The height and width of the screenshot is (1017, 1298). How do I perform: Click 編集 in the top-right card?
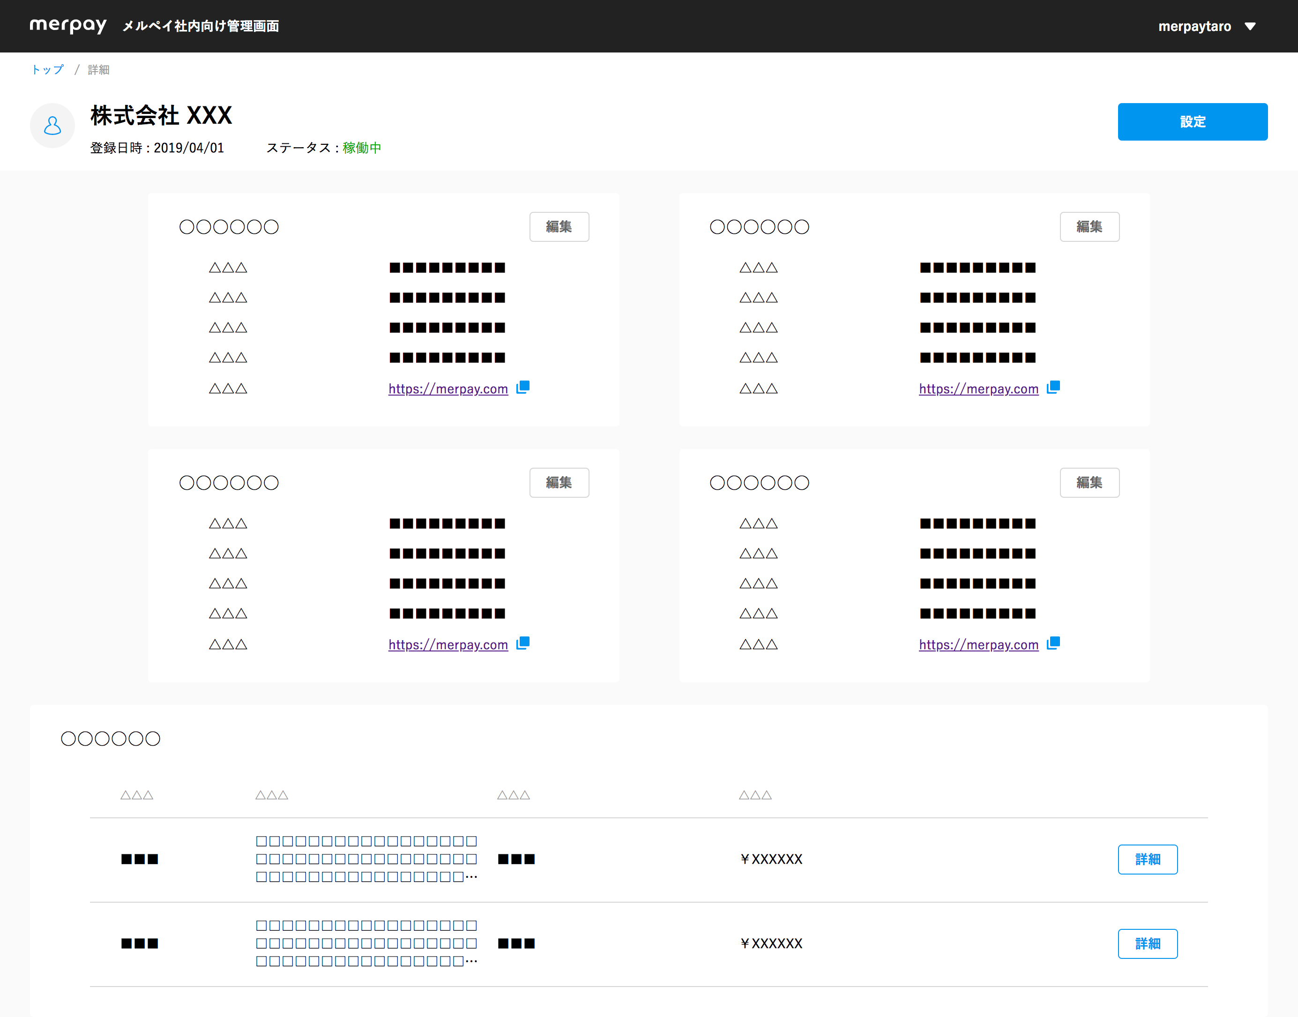1089,226
